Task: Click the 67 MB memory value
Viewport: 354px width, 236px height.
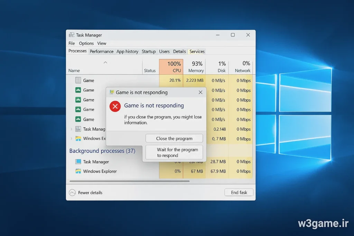Action: [x=197, y=171]
